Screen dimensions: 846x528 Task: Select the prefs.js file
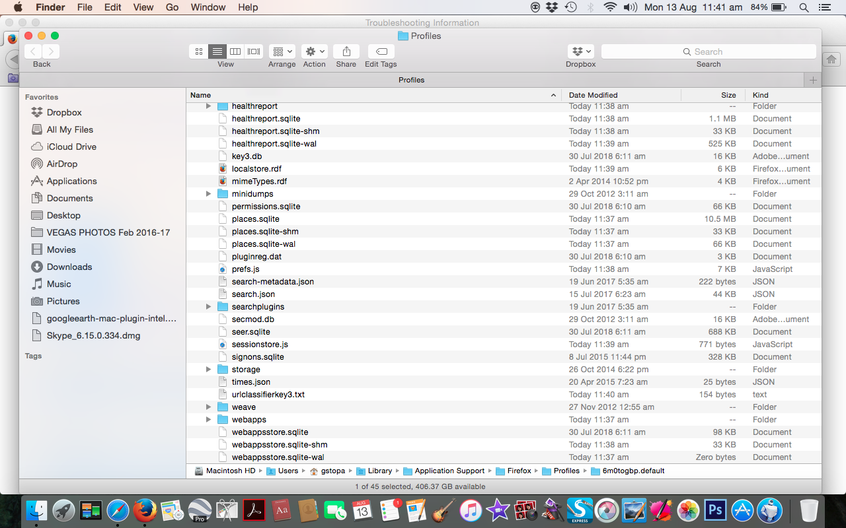point(504,269)
